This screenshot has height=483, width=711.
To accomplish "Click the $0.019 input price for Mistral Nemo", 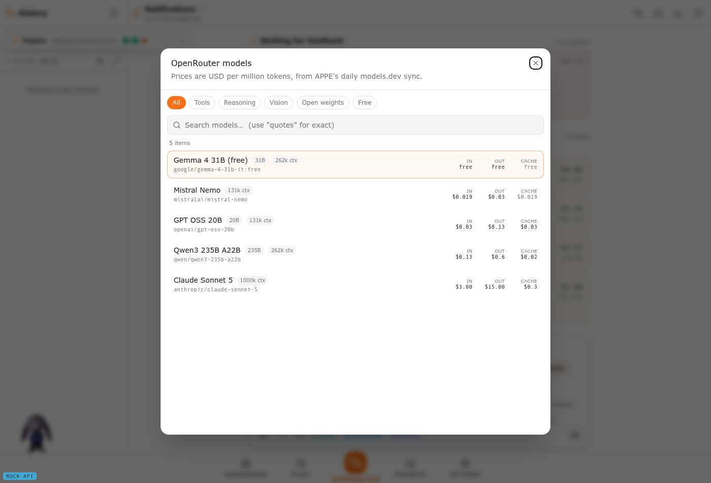I will 462,197.
